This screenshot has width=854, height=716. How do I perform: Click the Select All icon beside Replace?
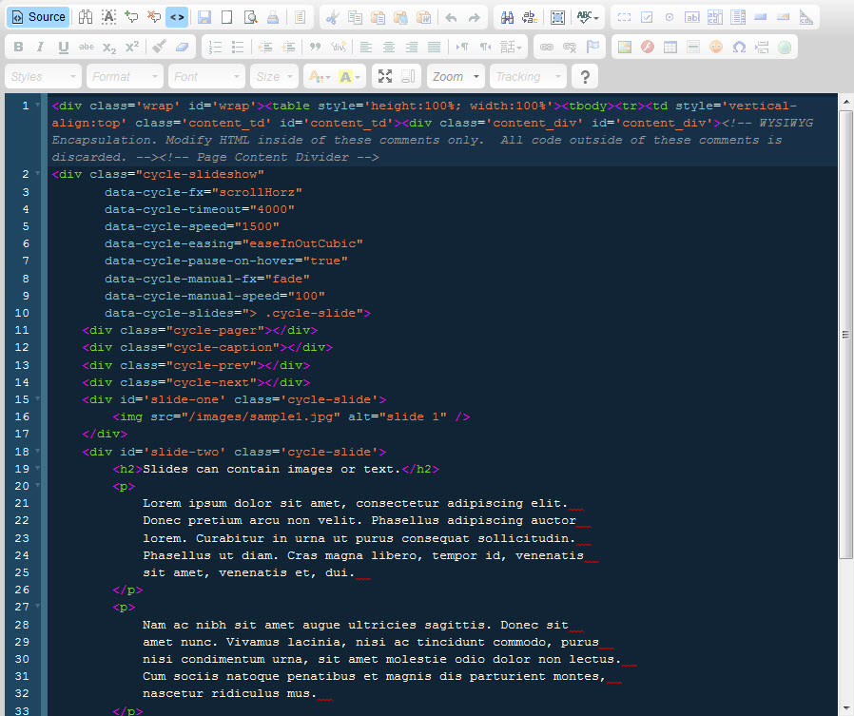tap(557, 17)
